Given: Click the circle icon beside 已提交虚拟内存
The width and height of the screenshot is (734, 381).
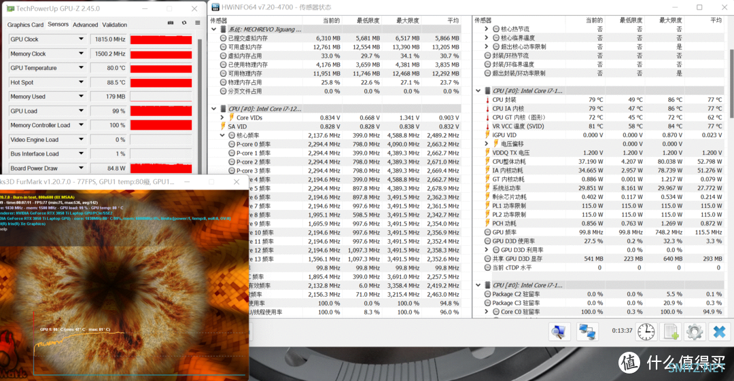Looking at the screenshot, I should pos(224,38).
